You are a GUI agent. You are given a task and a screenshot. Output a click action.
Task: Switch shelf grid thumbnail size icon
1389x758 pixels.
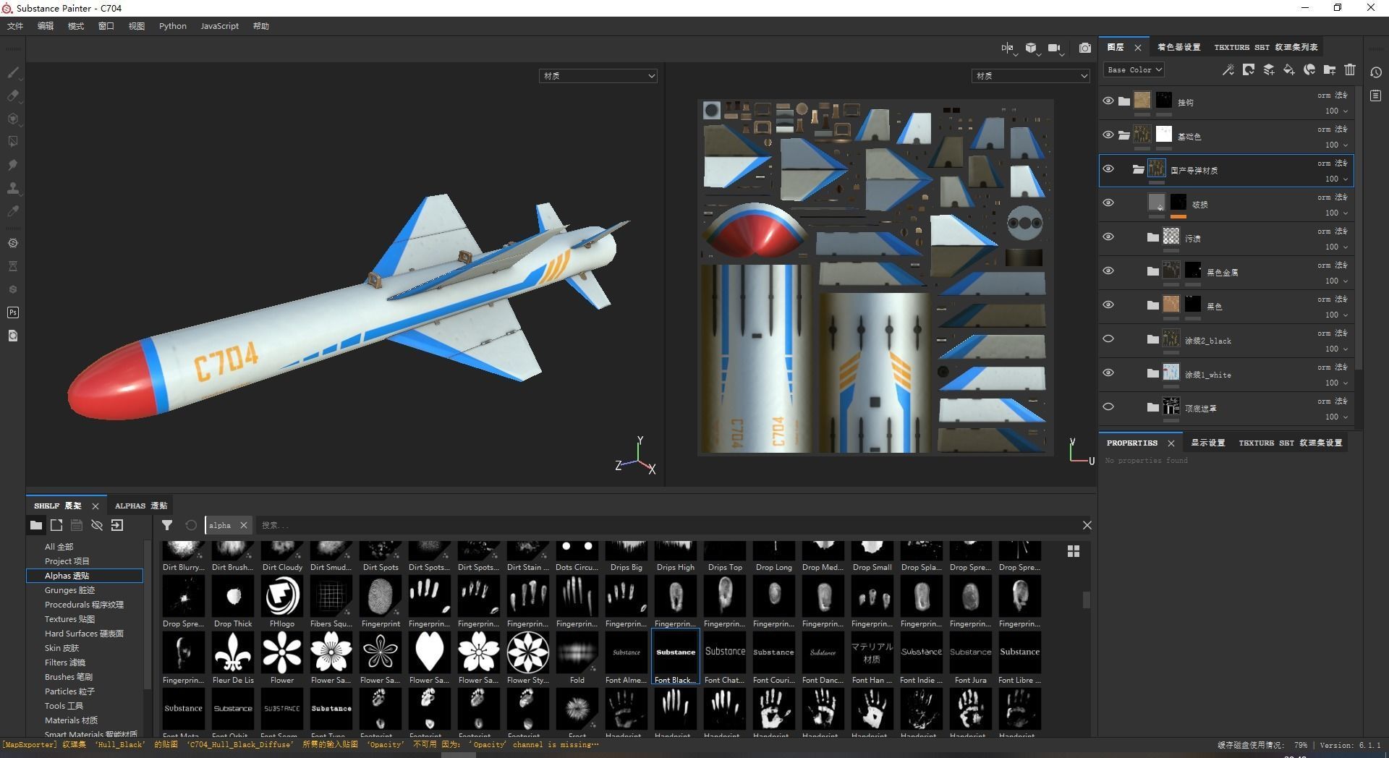tap(1074, 551)
